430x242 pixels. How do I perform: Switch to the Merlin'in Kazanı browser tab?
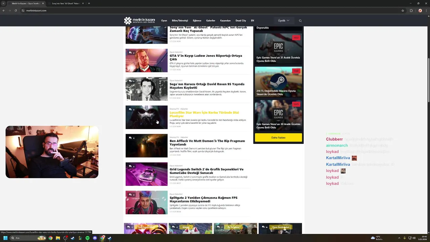tap(26, 3)
